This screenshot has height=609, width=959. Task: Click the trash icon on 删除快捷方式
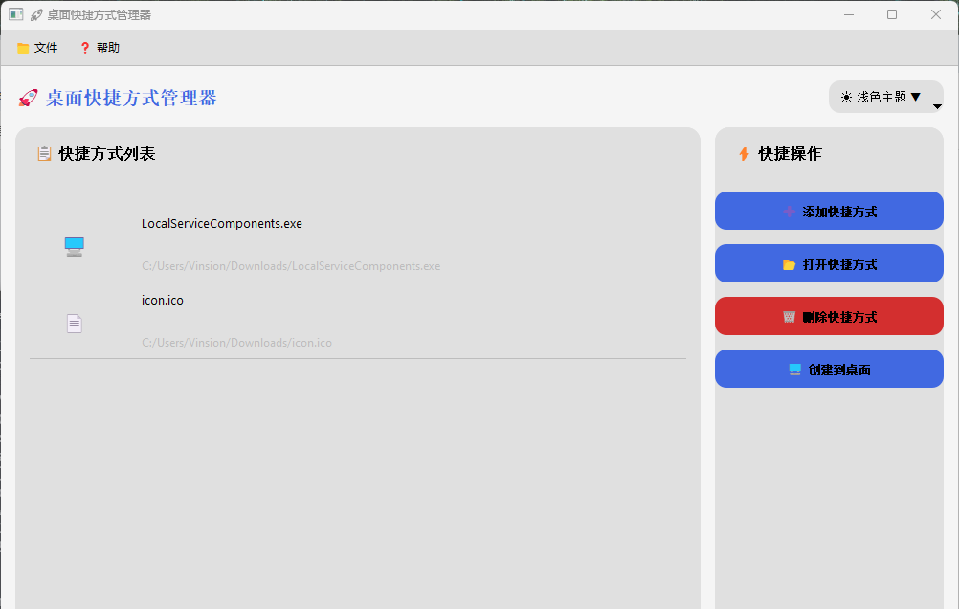pos(789,317)
